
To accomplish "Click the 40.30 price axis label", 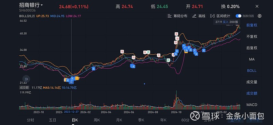I will point(23,33).
